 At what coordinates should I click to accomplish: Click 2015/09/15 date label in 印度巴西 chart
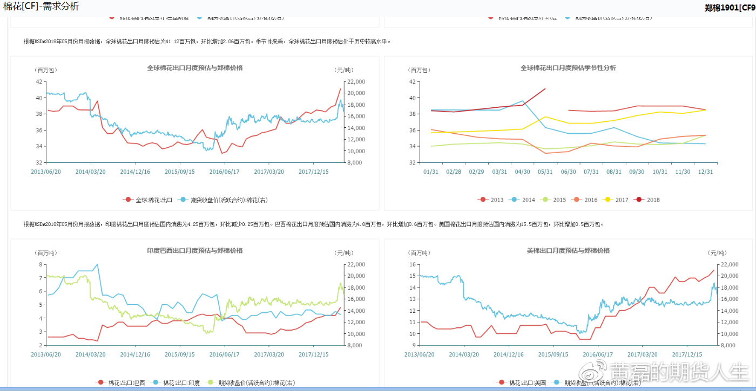[x=180, y=354]
